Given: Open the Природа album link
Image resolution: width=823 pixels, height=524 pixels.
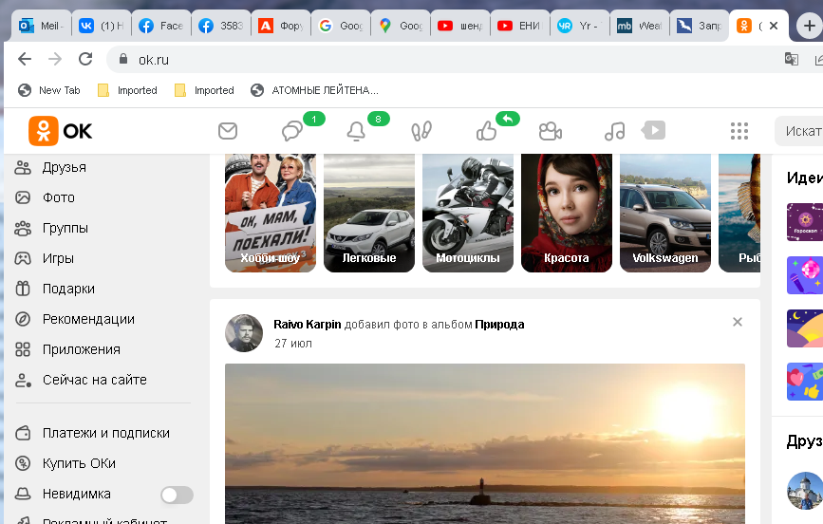Looking at the screenshot, I should (x=499, y=325).
